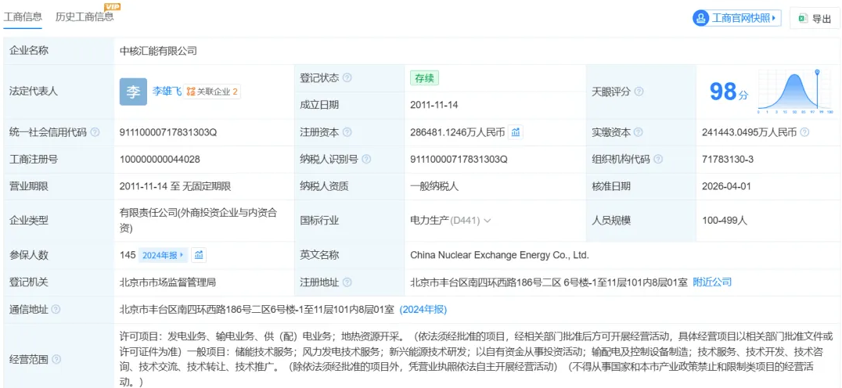Image resolution: width=842 pixels, height=388 pixels.
Task: Open the 附近公司 link
Action: point(712,282)
